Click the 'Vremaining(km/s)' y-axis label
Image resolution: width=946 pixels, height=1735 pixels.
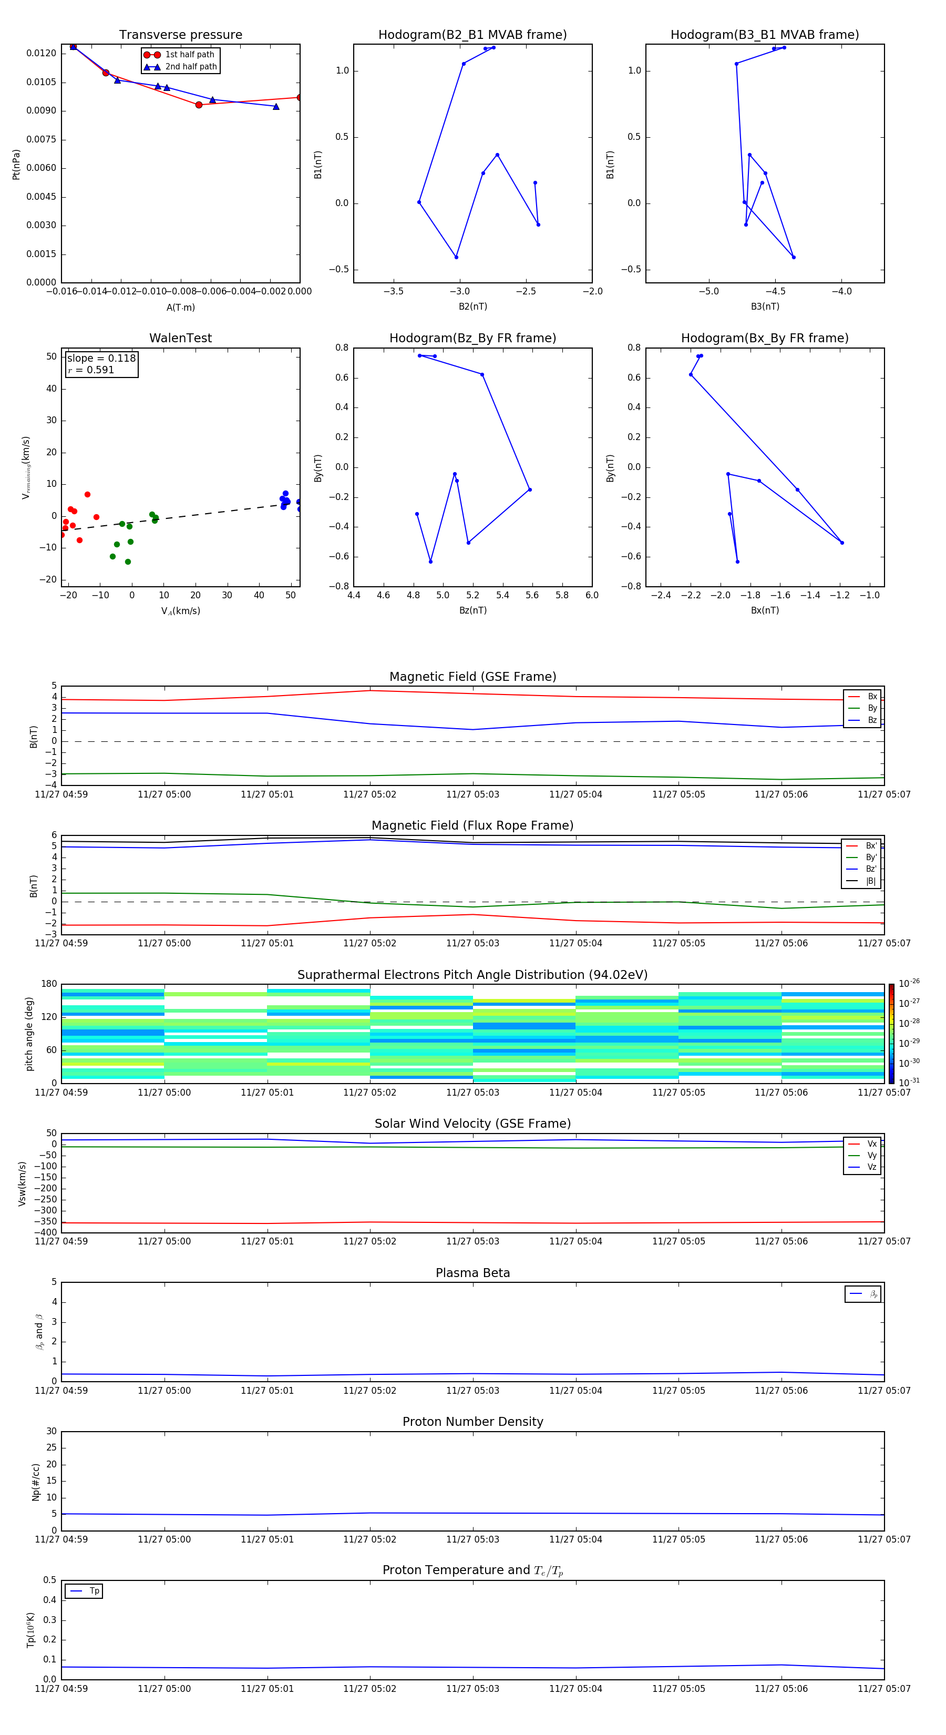[26, 467]
